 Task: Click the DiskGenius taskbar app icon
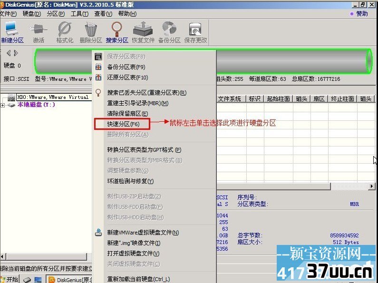click(x=52, y=280)
